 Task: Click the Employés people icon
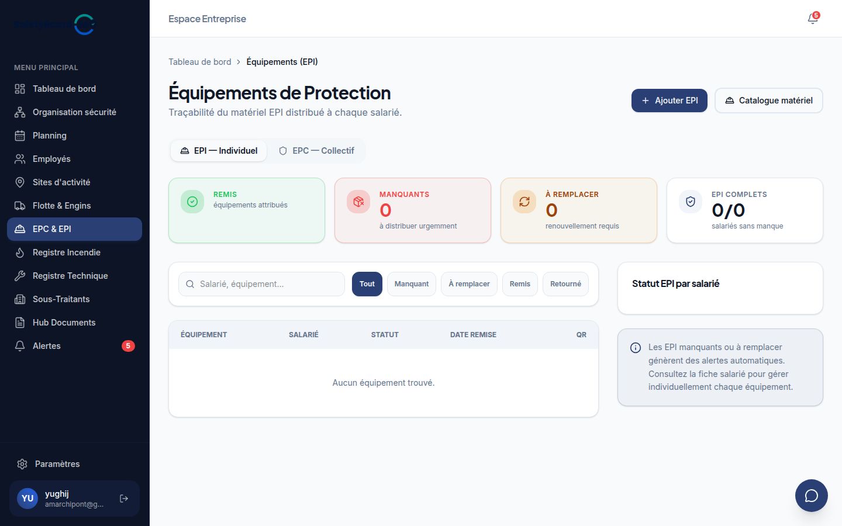20,159
